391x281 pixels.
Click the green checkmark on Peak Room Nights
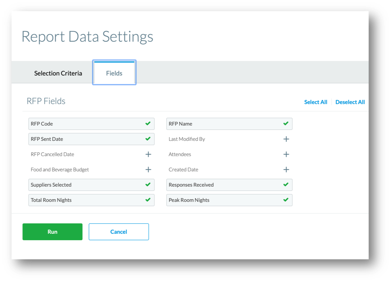(286, 200)
